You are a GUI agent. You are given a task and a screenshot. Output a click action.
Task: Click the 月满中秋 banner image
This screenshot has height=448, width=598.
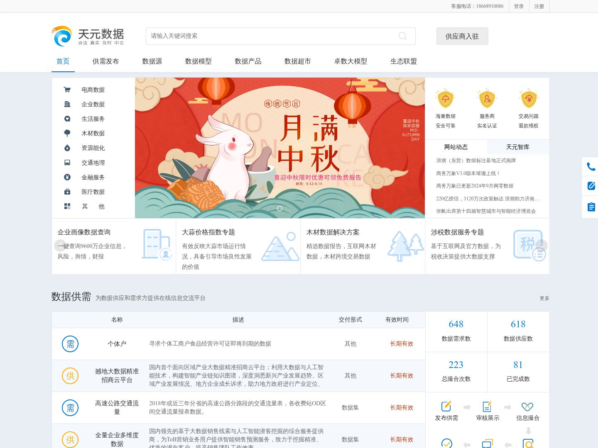pyautogui.click(x=280, y=148)
